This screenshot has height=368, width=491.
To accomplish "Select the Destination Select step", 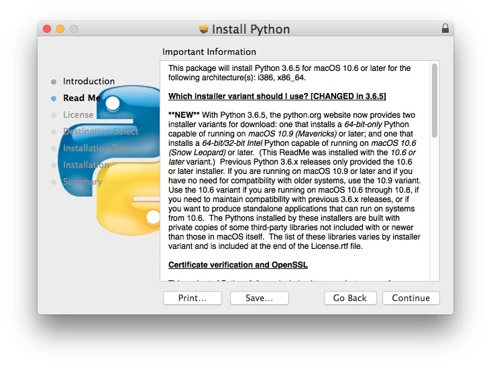I will pos(101,132).
